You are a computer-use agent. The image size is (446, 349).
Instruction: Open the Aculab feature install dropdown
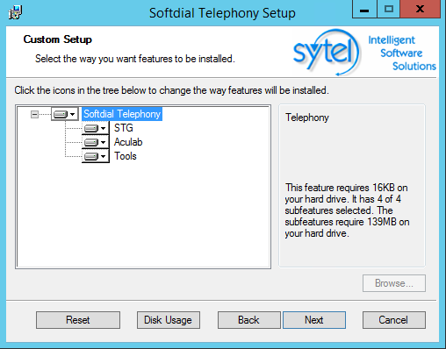[96, 142]
